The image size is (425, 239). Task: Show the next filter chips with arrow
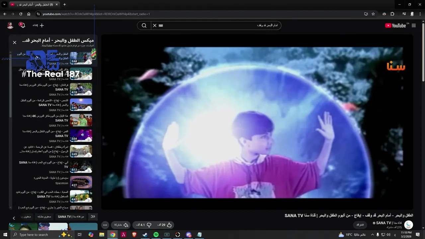[x=14, y=218]
